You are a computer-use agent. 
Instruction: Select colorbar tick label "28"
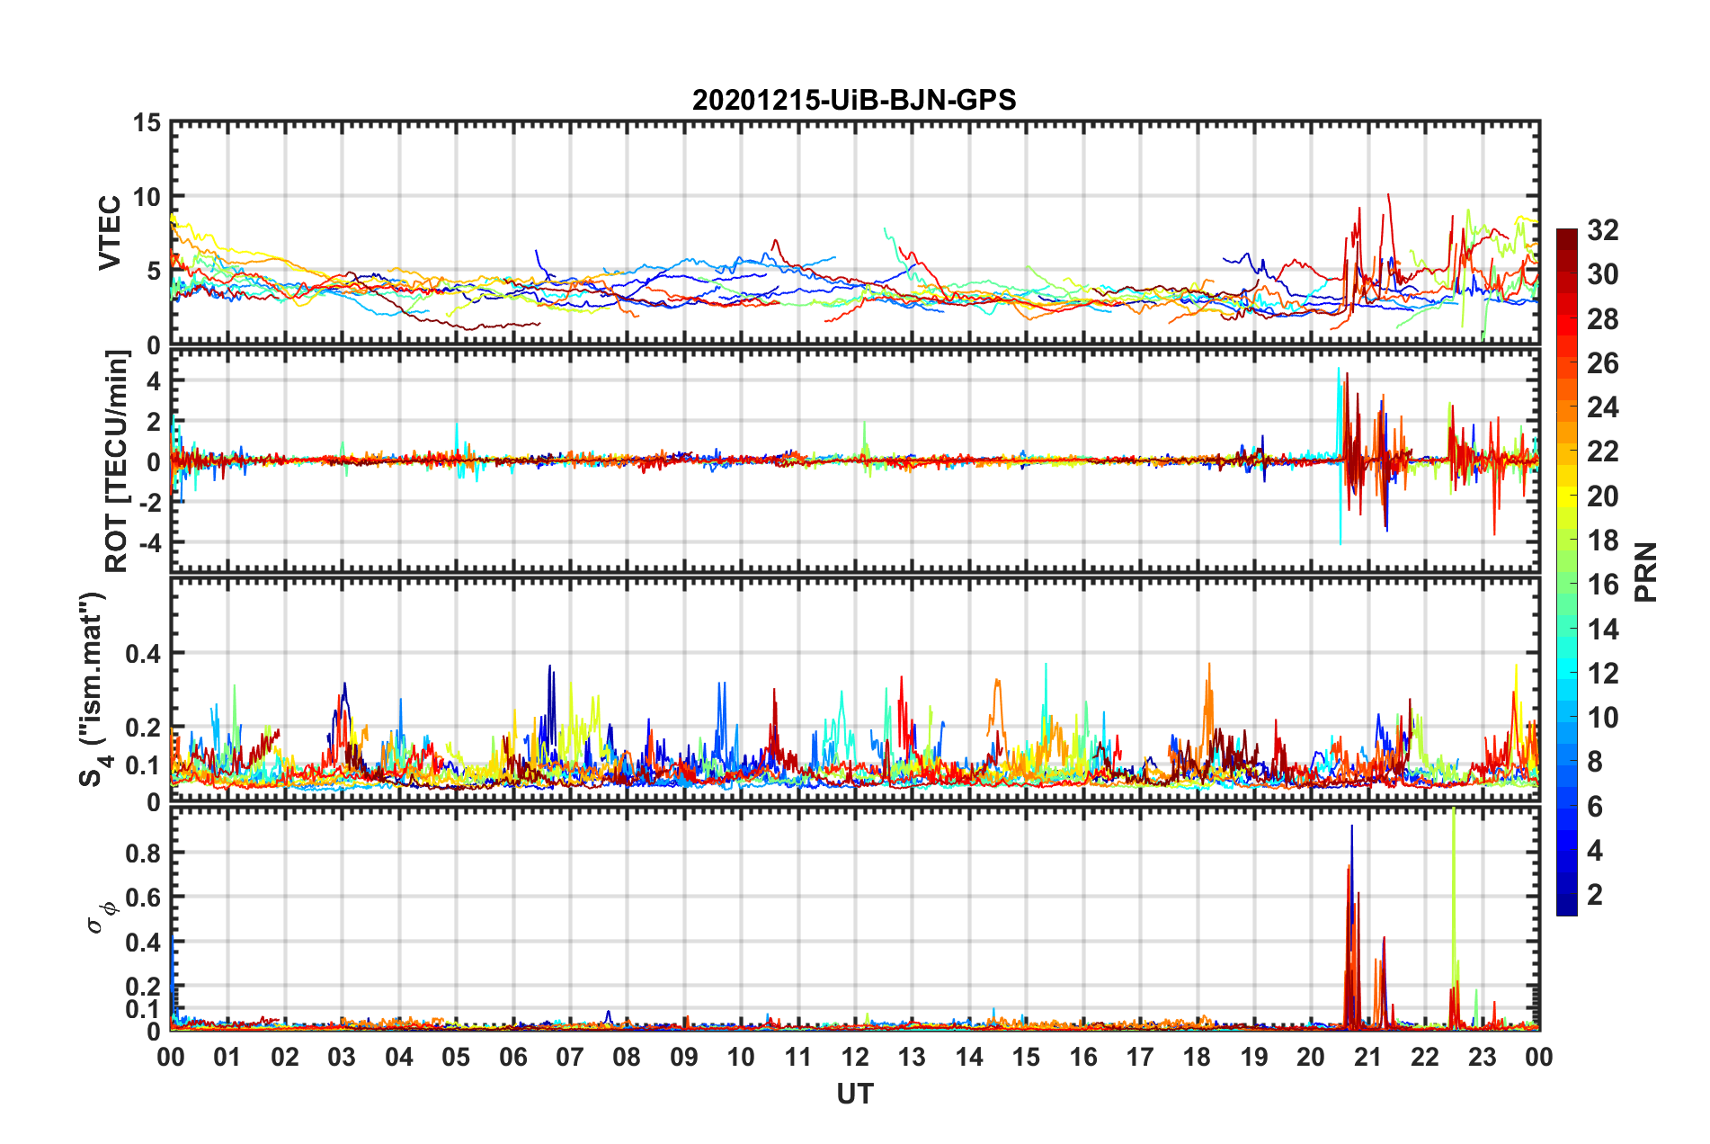(x=1603, y=319)
